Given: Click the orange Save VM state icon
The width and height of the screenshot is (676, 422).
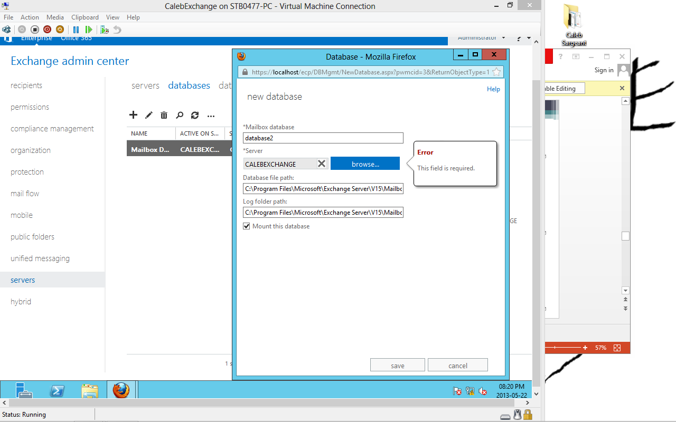Looking at the screenshot, I should click(60, 30).
